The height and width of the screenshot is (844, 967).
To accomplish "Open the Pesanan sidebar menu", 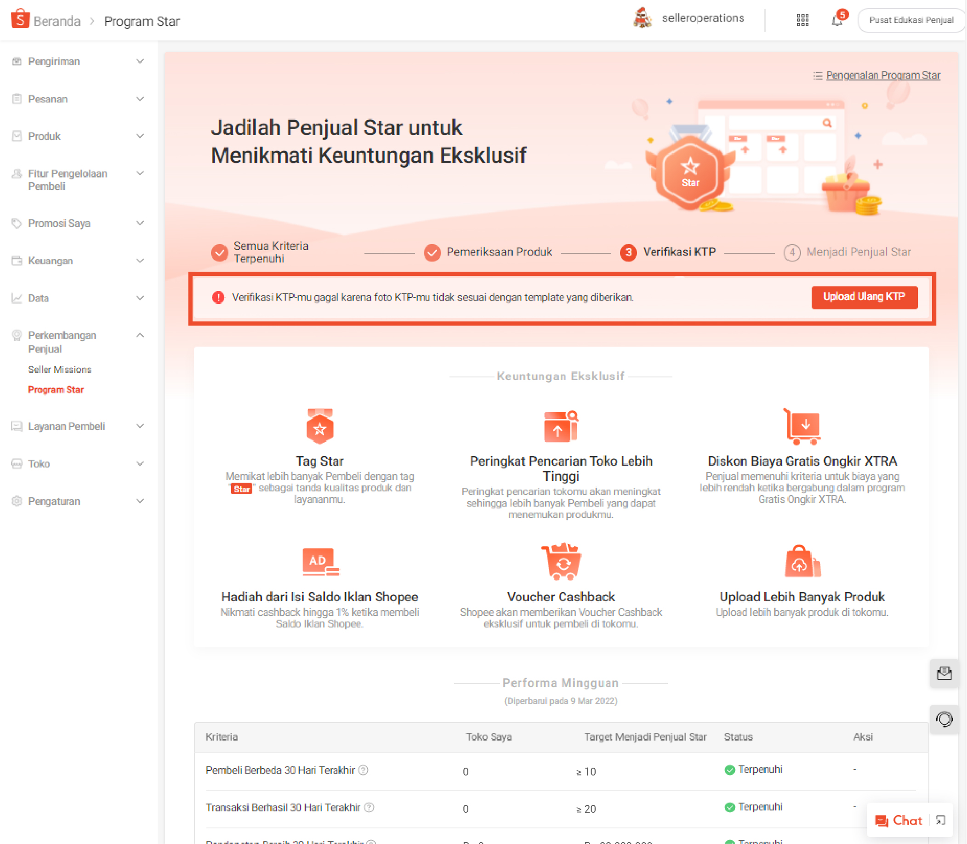I will pos(78,99).
